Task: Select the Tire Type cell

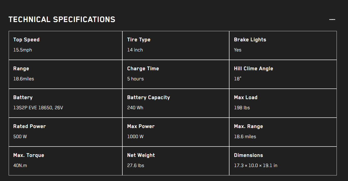Action: tap(139, 40)
